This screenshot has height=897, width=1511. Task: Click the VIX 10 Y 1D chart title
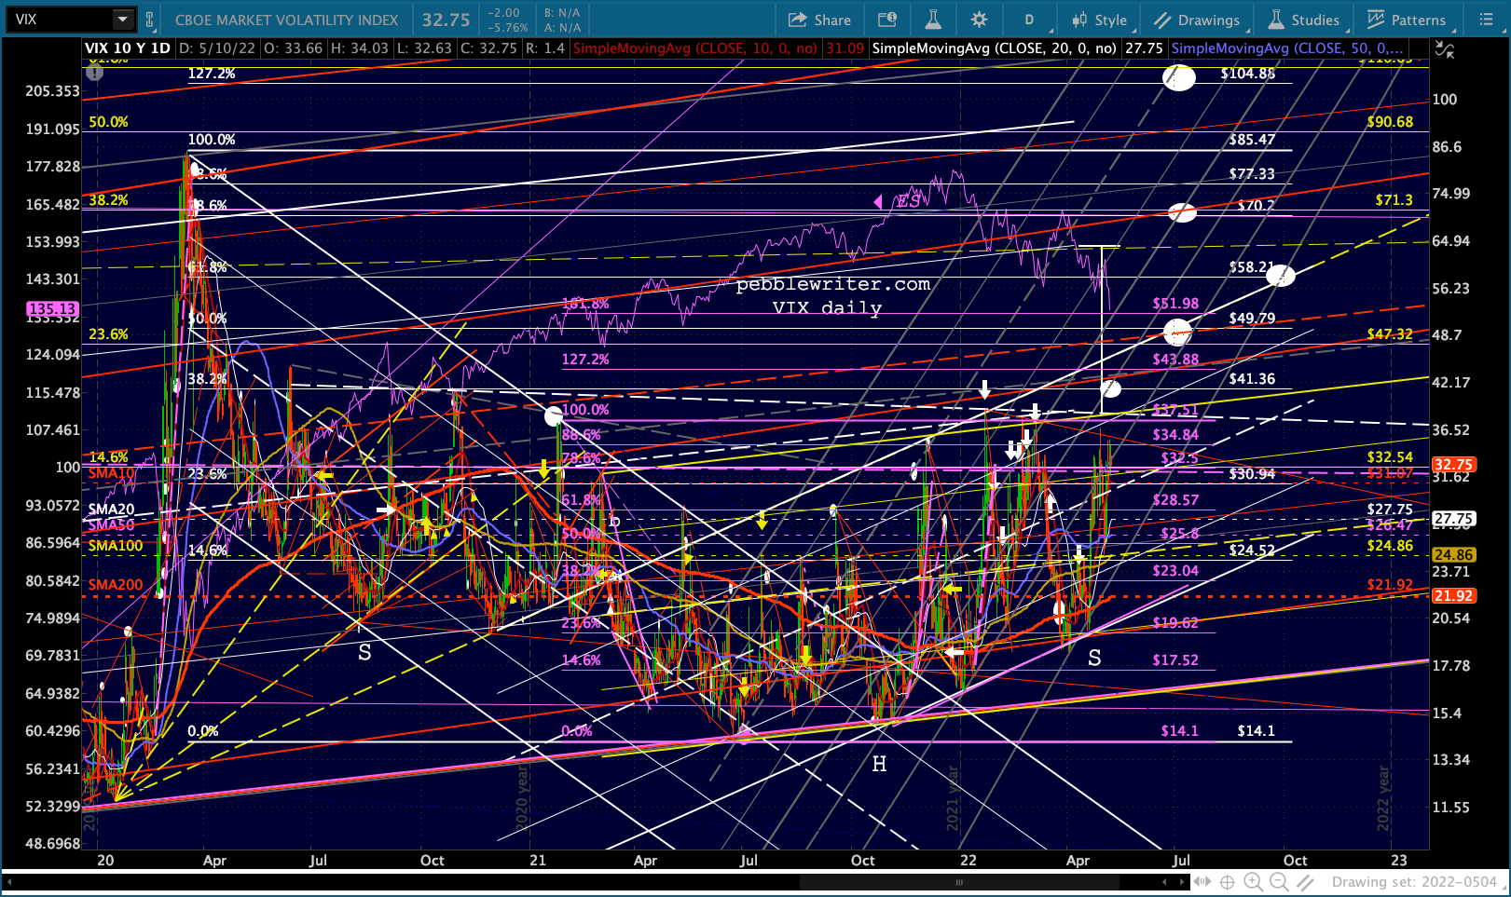point(128,48)
